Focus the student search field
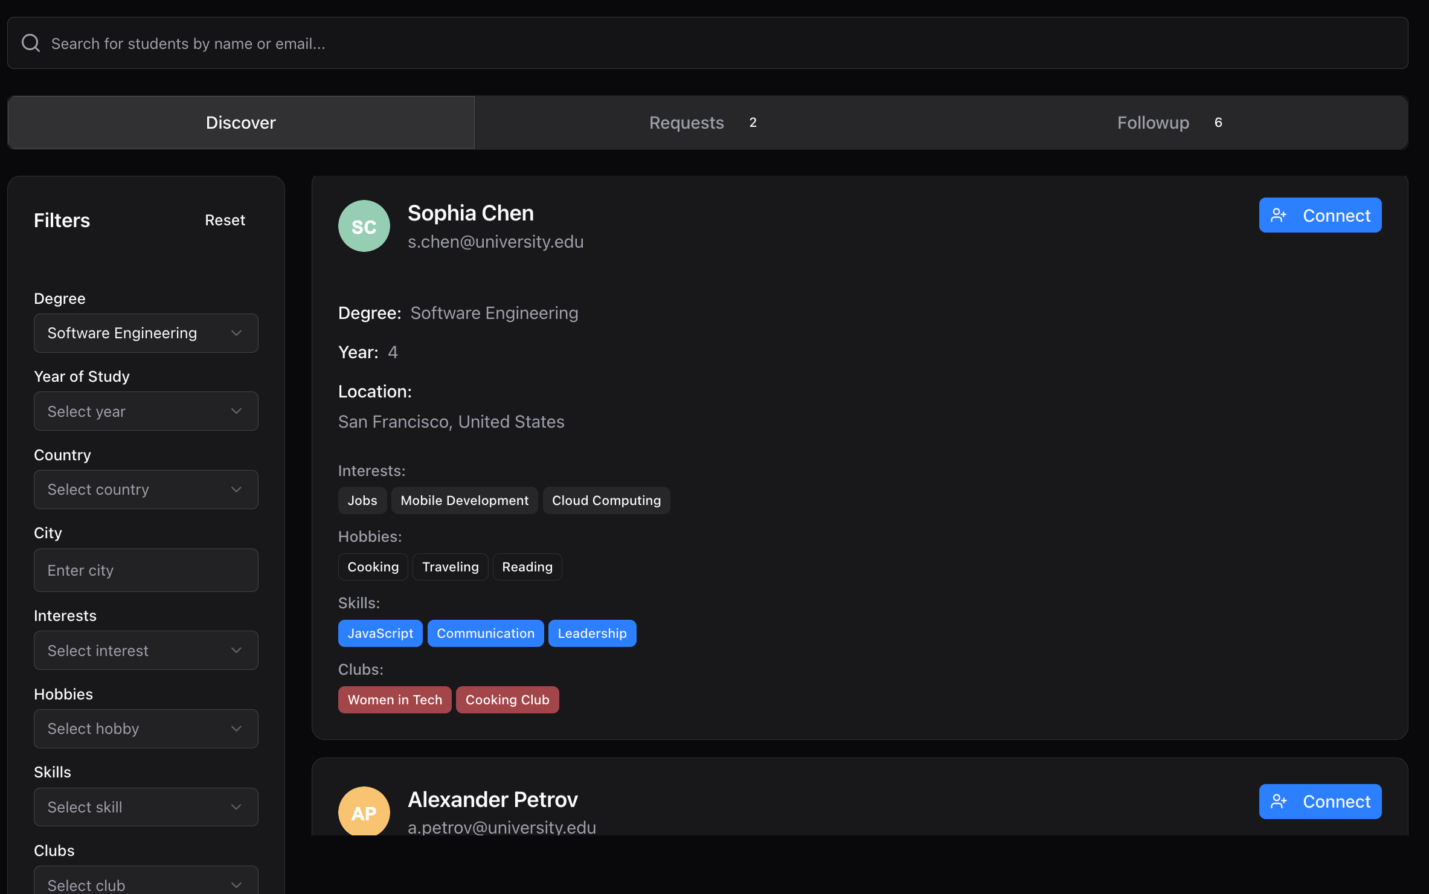The width and height of the screenshot is (1429, 894). pos(707,43)
